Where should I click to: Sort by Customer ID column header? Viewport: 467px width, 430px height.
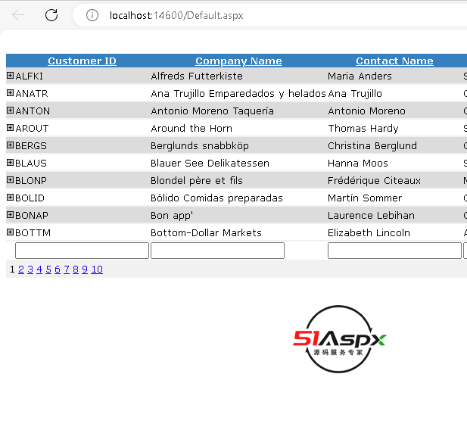82,61
